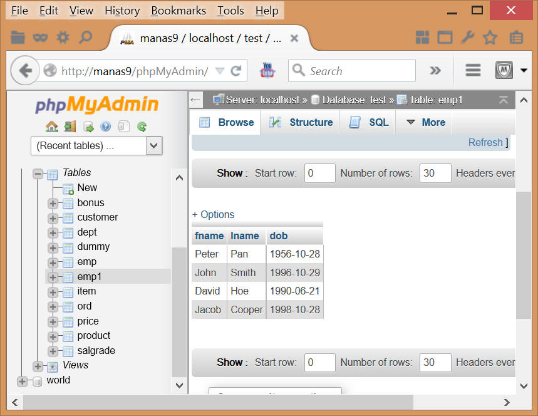Bookmark this page with star icon

(x=490, y=38)
